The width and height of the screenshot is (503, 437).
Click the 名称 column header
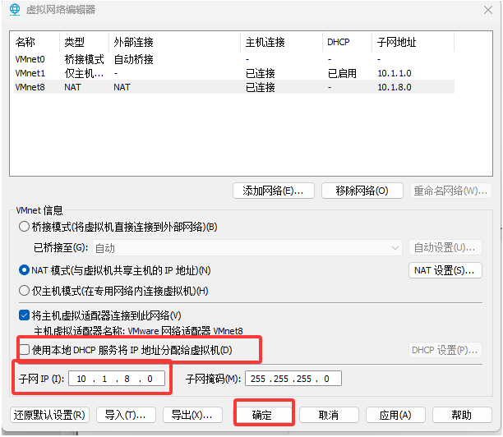pos(35,42)
